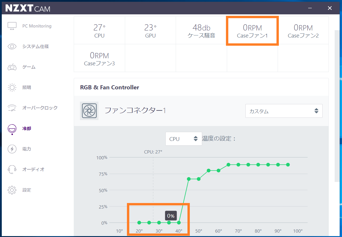This screenshot has width=342, height=237.
Task: Click the fan curve point at 60°
Action: pyautogui.click(x=219, y=170)
